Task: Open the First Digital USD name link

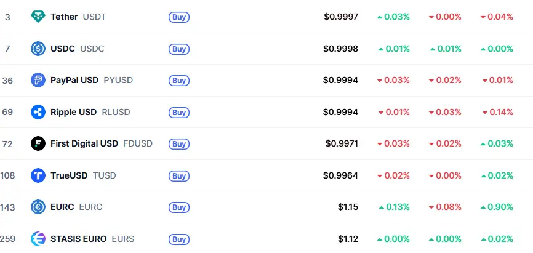Action: coord(84,143)
